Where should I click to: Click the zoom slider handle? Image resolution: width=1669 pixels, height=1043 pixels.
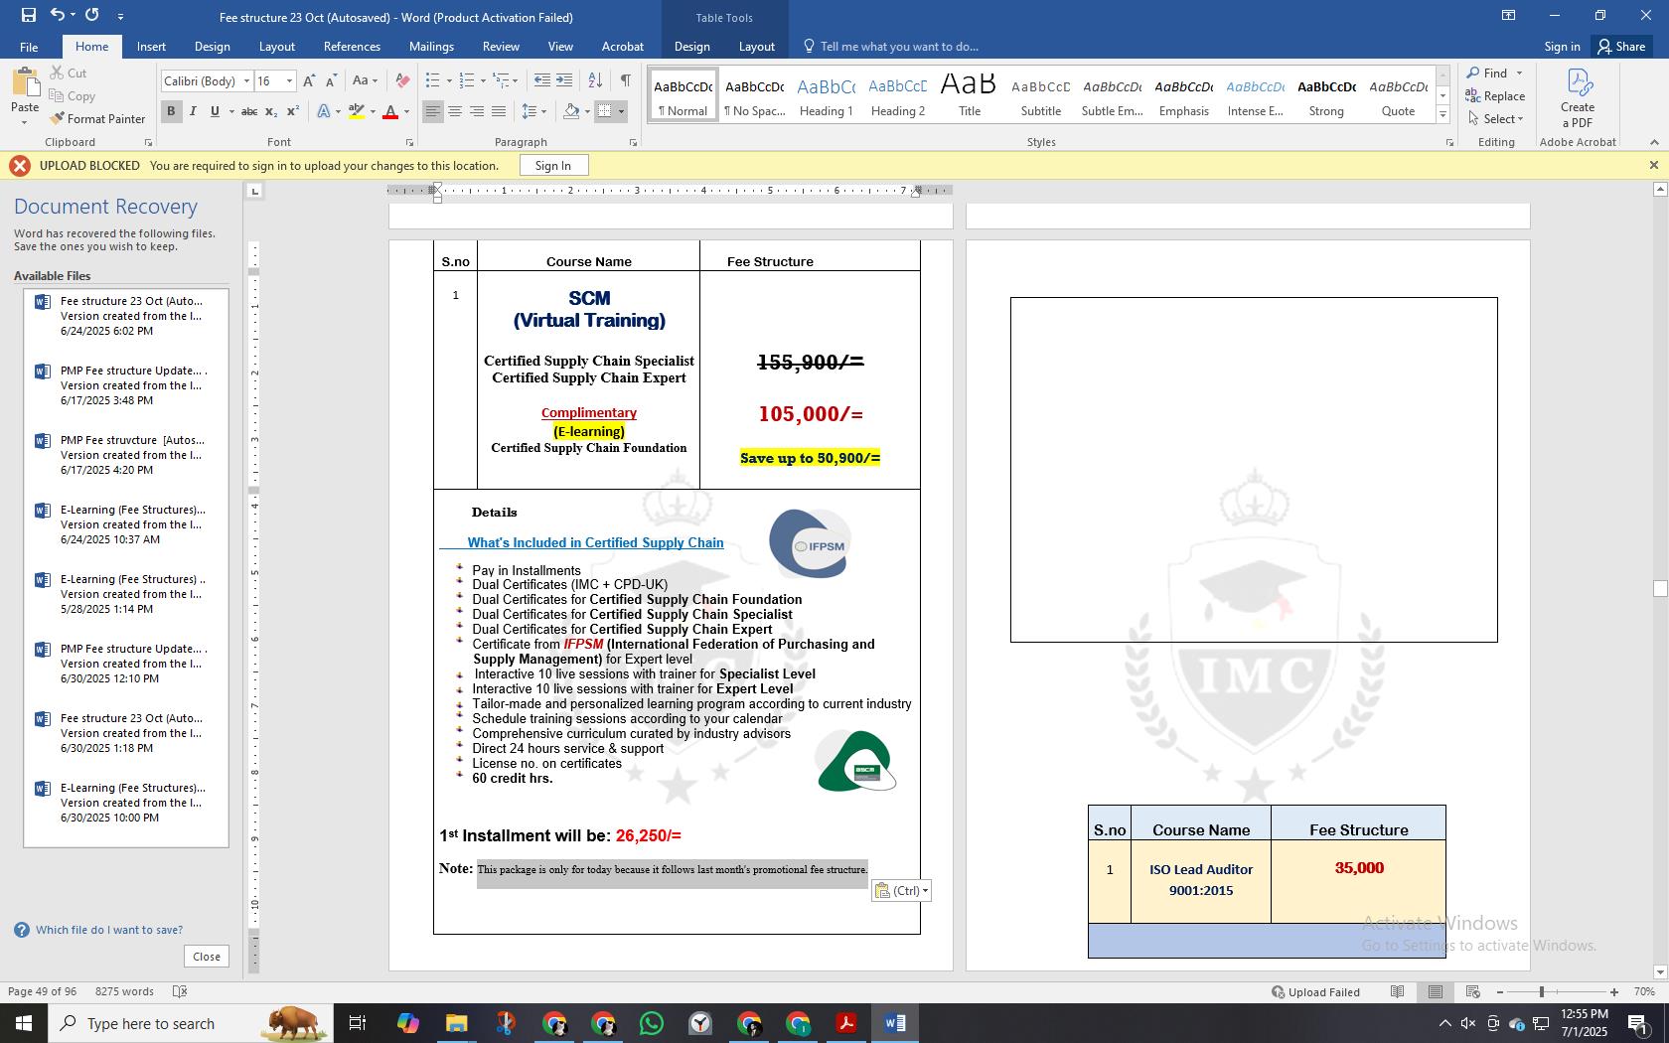pyautogui.click(x=1541, y=991)
